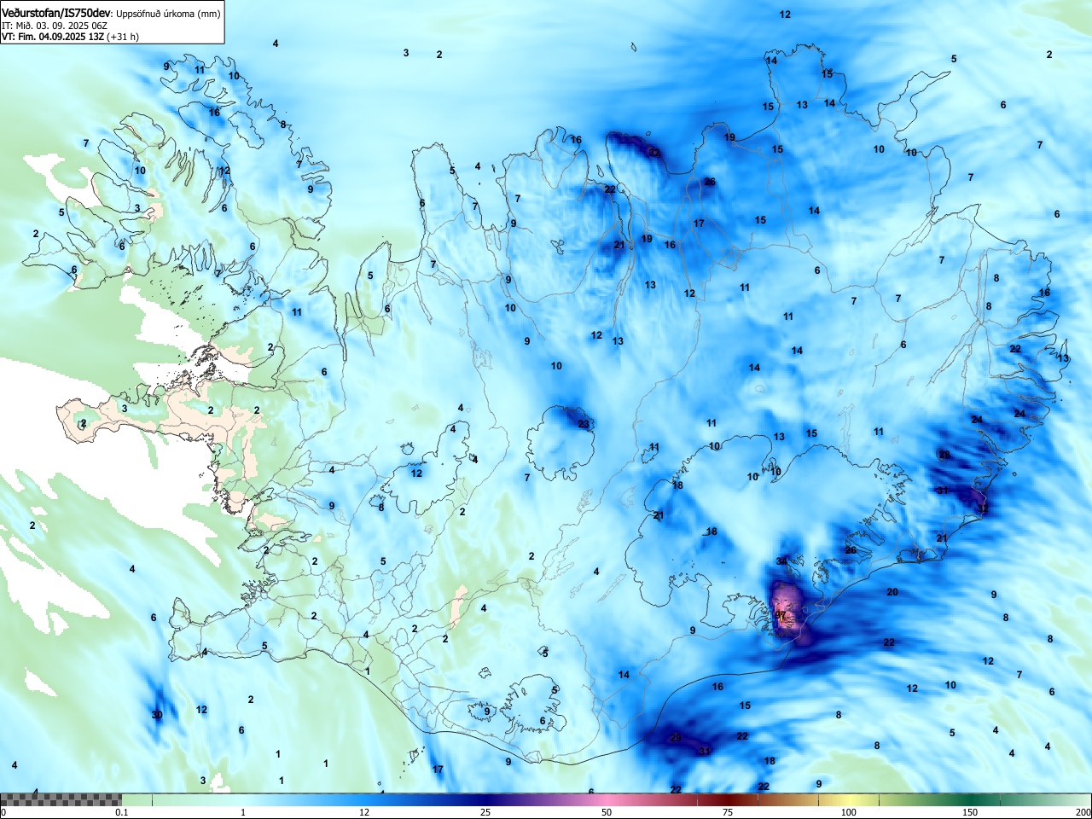Select the 'Uppsöfnuð úrkoma (mm)' label
The width and height of the screenshot is (1092, 819).
pos(168,14)
